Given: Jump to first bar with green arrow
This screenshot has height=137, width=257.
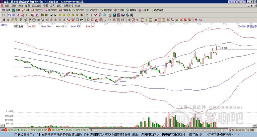Looking at the screenshot, I should 42,15.
